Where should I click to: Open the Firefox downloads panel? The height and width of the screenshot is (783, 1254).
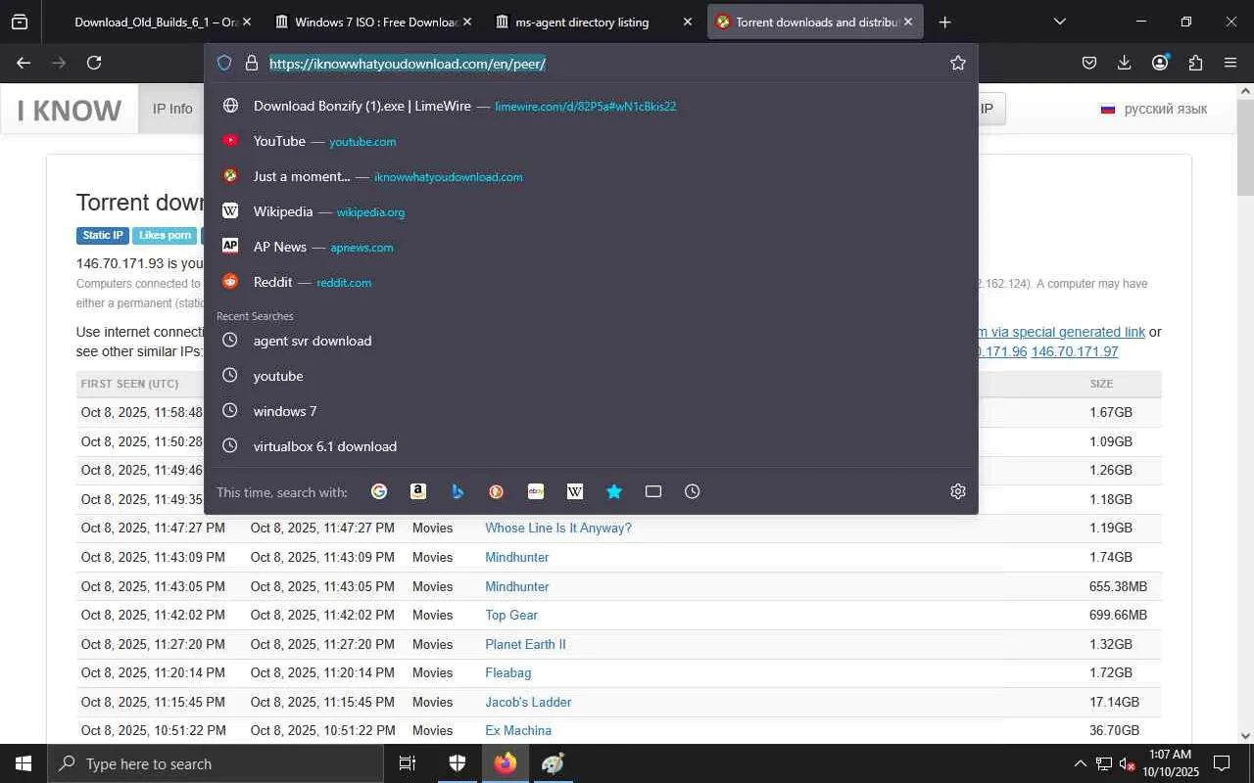[1124, 63]
